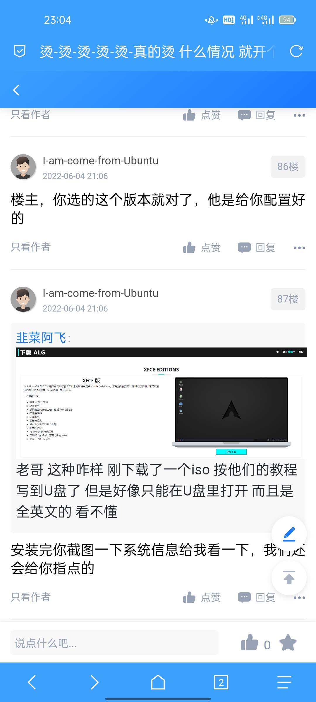Navigate forward with the bottom arrow
The height and width of the screenshot is (702, 316).
click(95, 682)
